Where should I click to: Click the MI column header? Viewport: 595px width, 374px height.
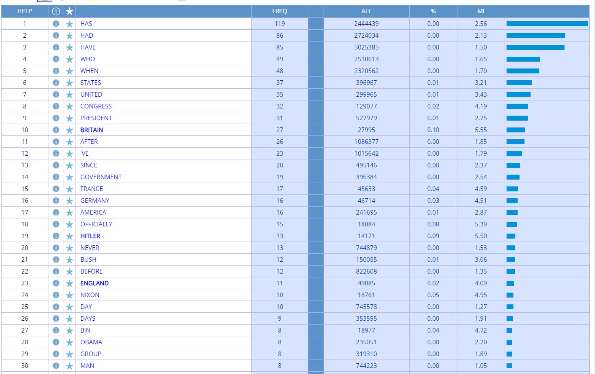coord(481,11)
